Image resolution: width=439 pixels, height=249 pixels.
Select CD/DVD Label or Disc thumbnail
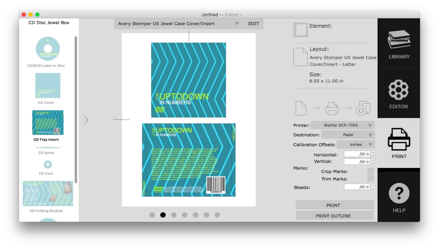pos(48,49)
